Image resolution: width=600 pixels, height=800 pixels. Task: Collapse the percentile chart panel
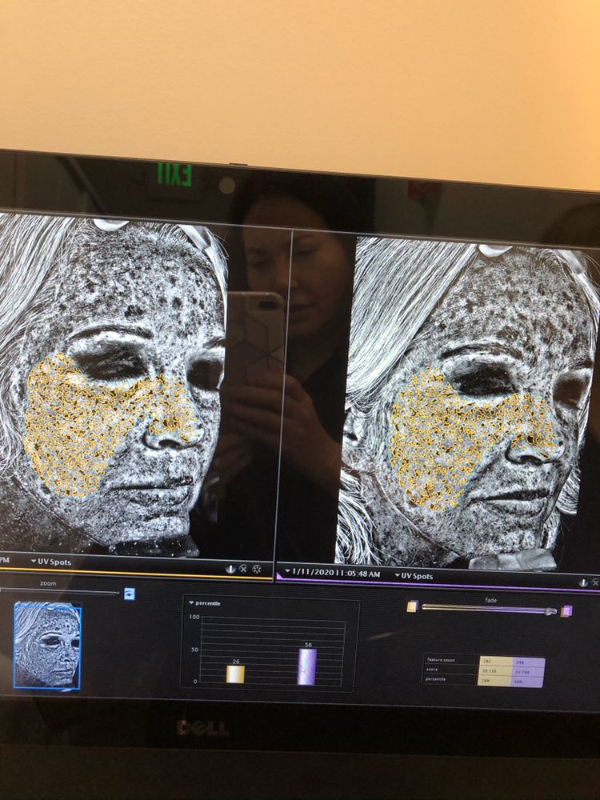(x=191, y=602)
